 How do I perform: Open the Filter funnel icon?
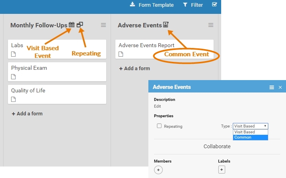click(185, 5)
